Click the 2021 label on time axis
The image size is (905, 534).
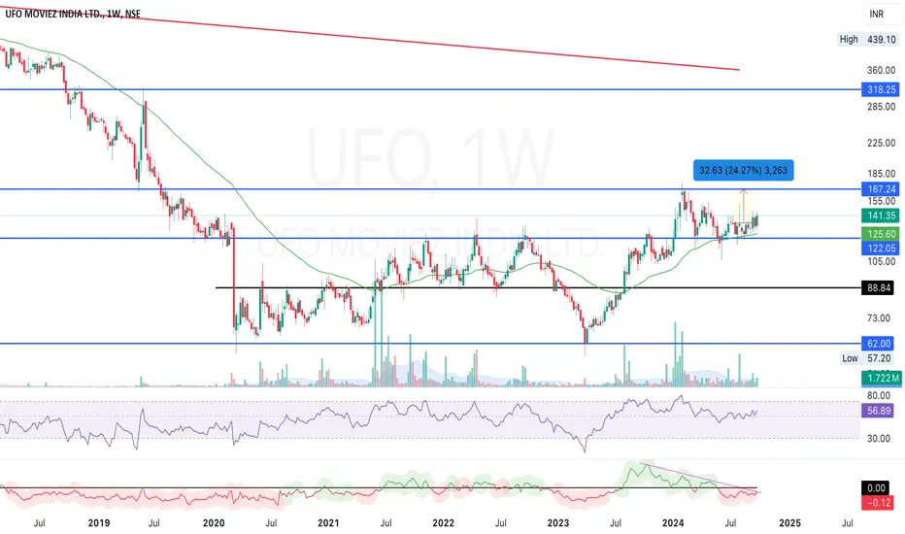(328, 523)
